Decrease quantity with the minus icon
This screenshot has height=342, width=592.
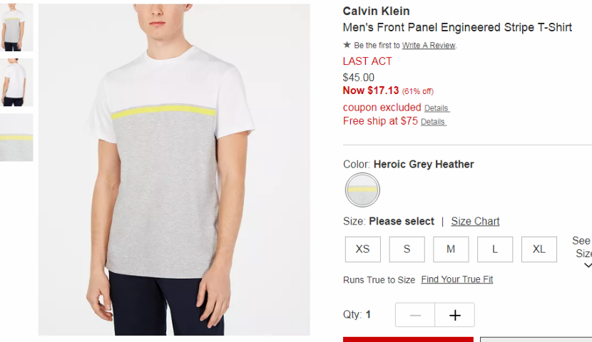coord(415,315)
